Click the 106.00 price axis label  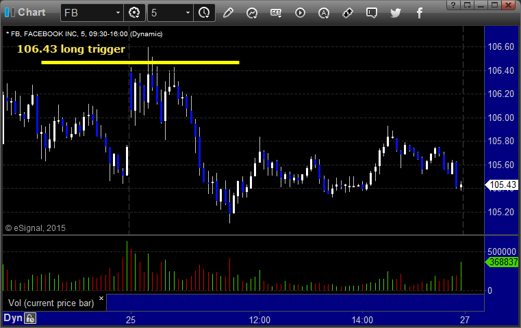pyautogui.click(x=500, y=118)
